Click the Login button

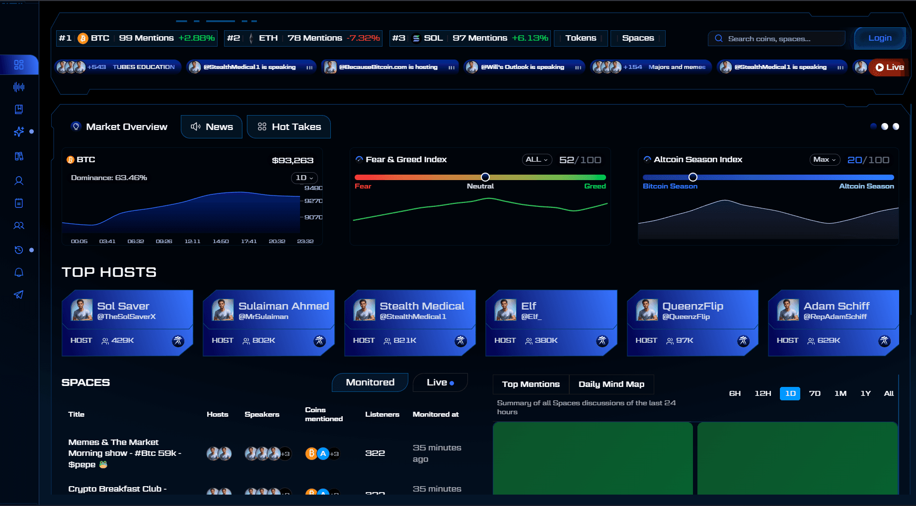click(x=880, y=38)
